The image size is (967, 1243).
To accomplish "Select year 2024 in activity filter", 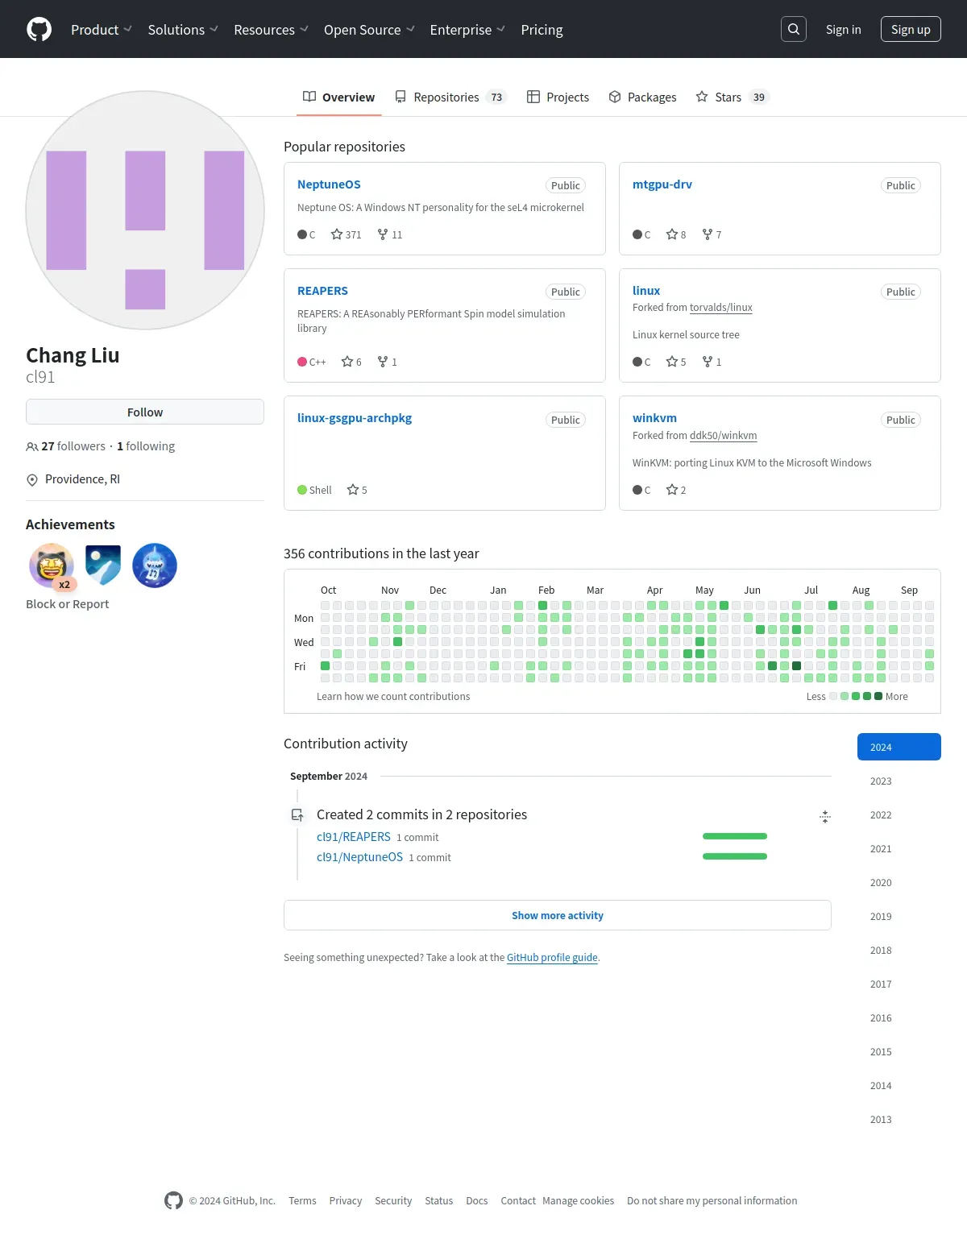I will pyautogui.click(x=899, y=747).
